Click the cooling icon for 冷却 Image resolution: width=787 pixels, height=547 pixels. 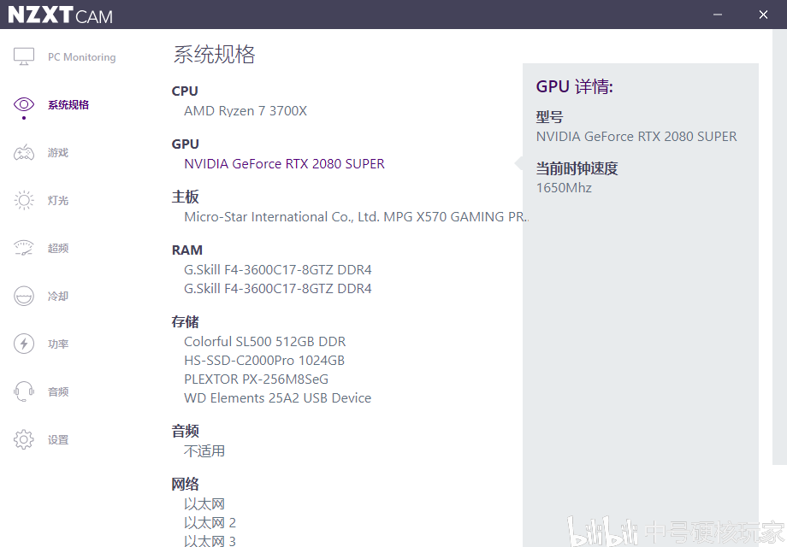coord(24,296)
